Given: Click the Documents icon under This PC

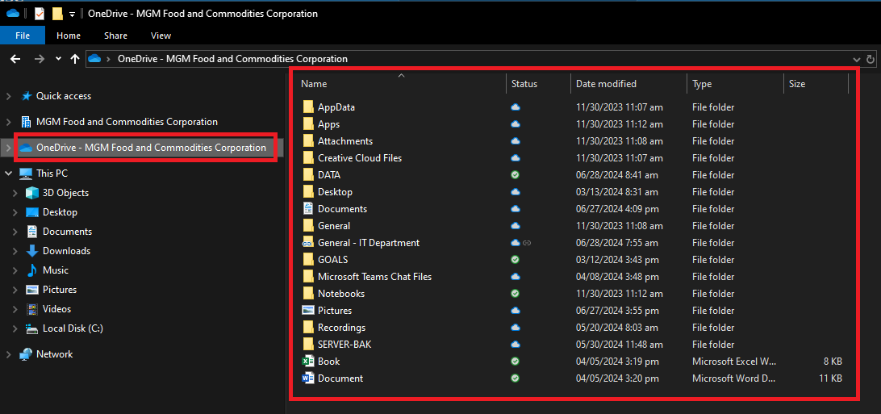Looking at the screenshot, I should (x=32, y=232).
